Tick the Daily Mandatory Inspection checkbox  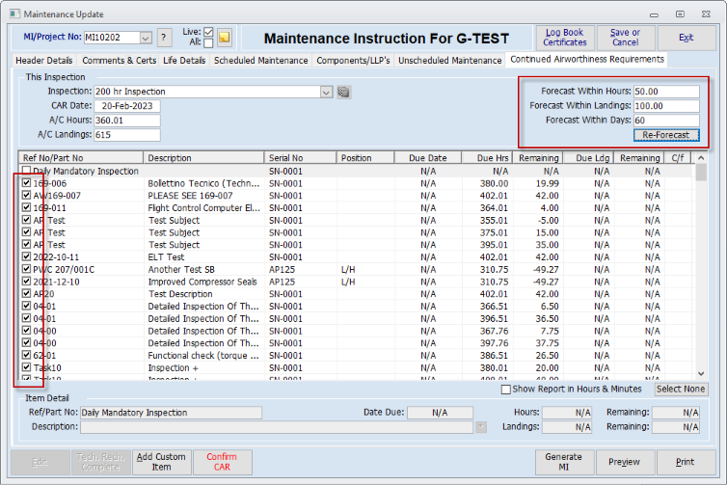click(x=27, y=171)
